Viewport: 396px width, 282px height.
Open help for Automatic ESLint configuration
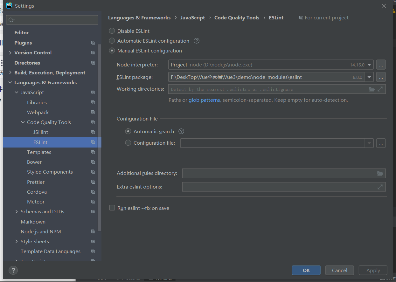pos(197,41)
